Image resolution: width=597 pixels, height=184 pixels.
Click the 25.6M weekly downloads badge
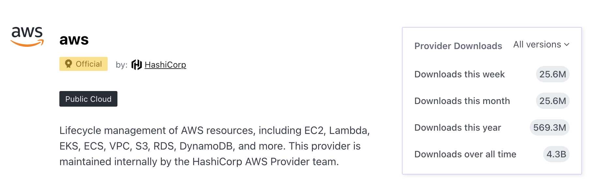coord(553,74)
